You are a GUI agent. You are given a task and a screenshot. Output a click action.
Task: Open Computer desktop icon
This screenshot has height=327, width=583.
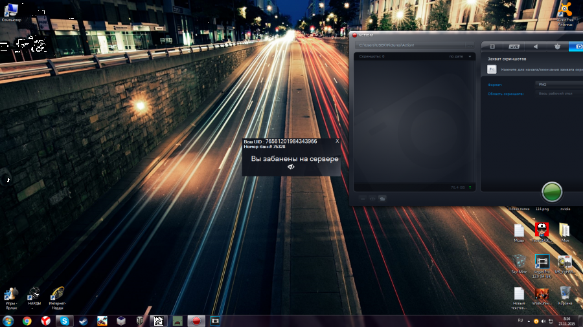coord(11,12)
